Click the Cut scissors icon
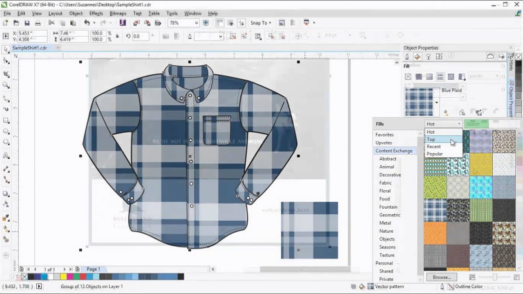Image resolution: width=523 pixels, height=294 pixels. (x=51, y=23)
